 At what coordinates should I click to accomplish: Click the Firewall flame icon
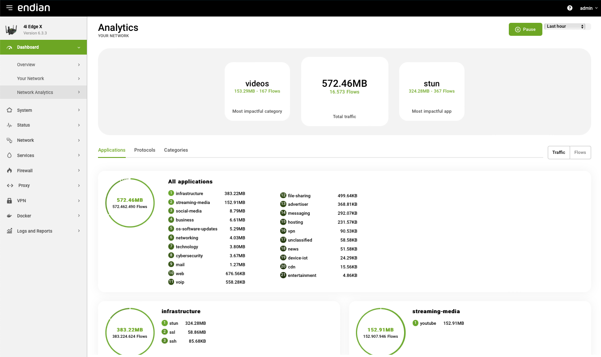(9, 170)
